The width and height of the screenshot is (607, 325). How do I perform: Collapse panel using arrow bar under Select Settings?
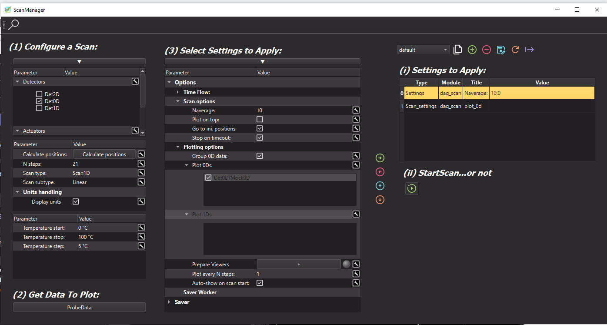pyautogui.click(x=263, y=62)
